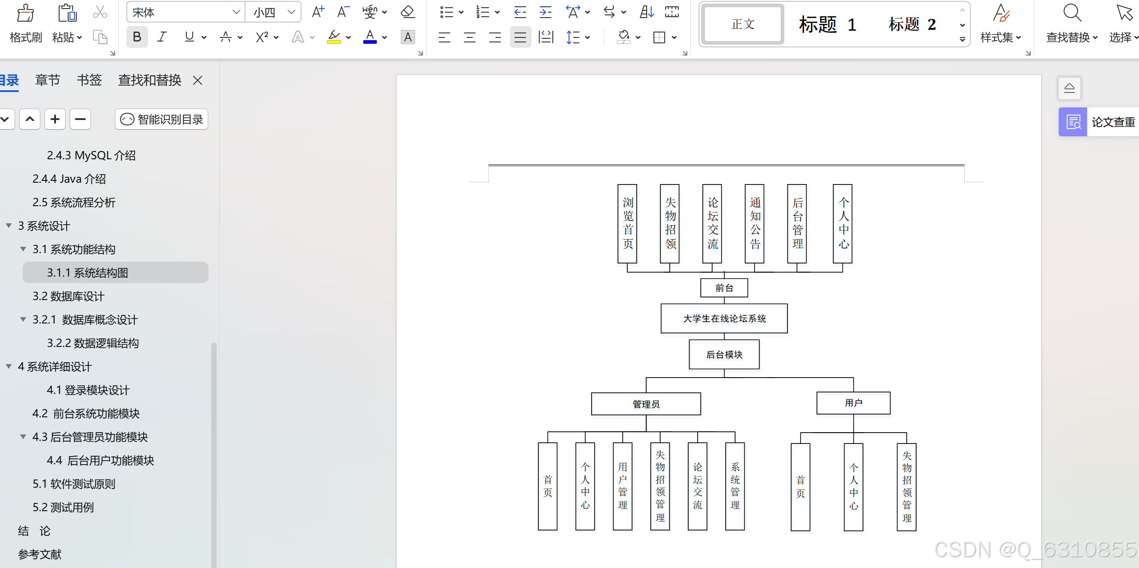Image resolution: width=1139 pixels, height=568 pixels.
Task: Align text right
Action: pos(495,37)
